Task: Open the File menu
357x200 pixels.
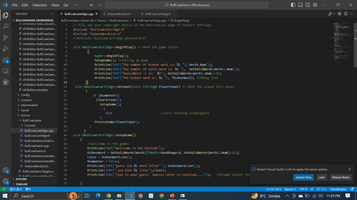Action: (x=14, y=5)
